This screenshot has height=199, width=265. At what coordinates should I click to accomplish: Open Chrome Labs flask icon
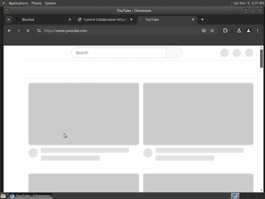239,31
